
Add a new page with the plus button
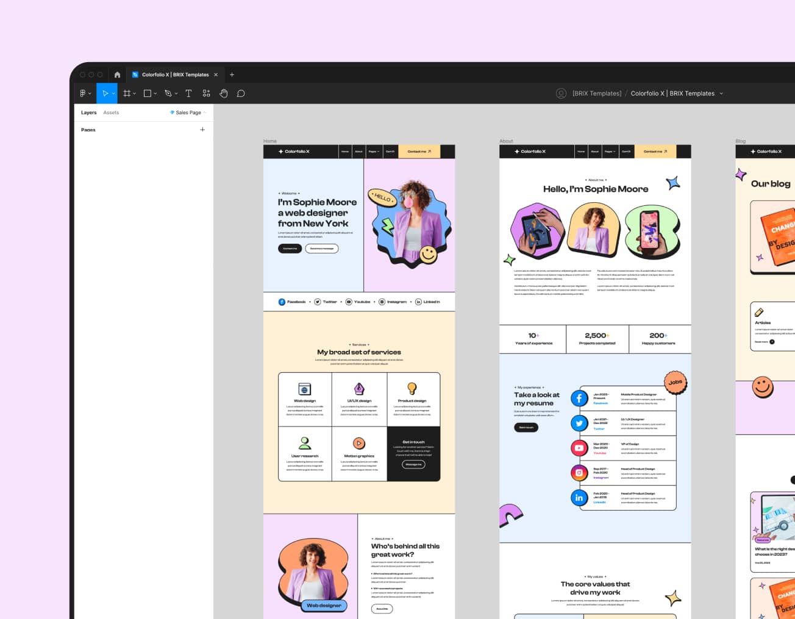202,129
